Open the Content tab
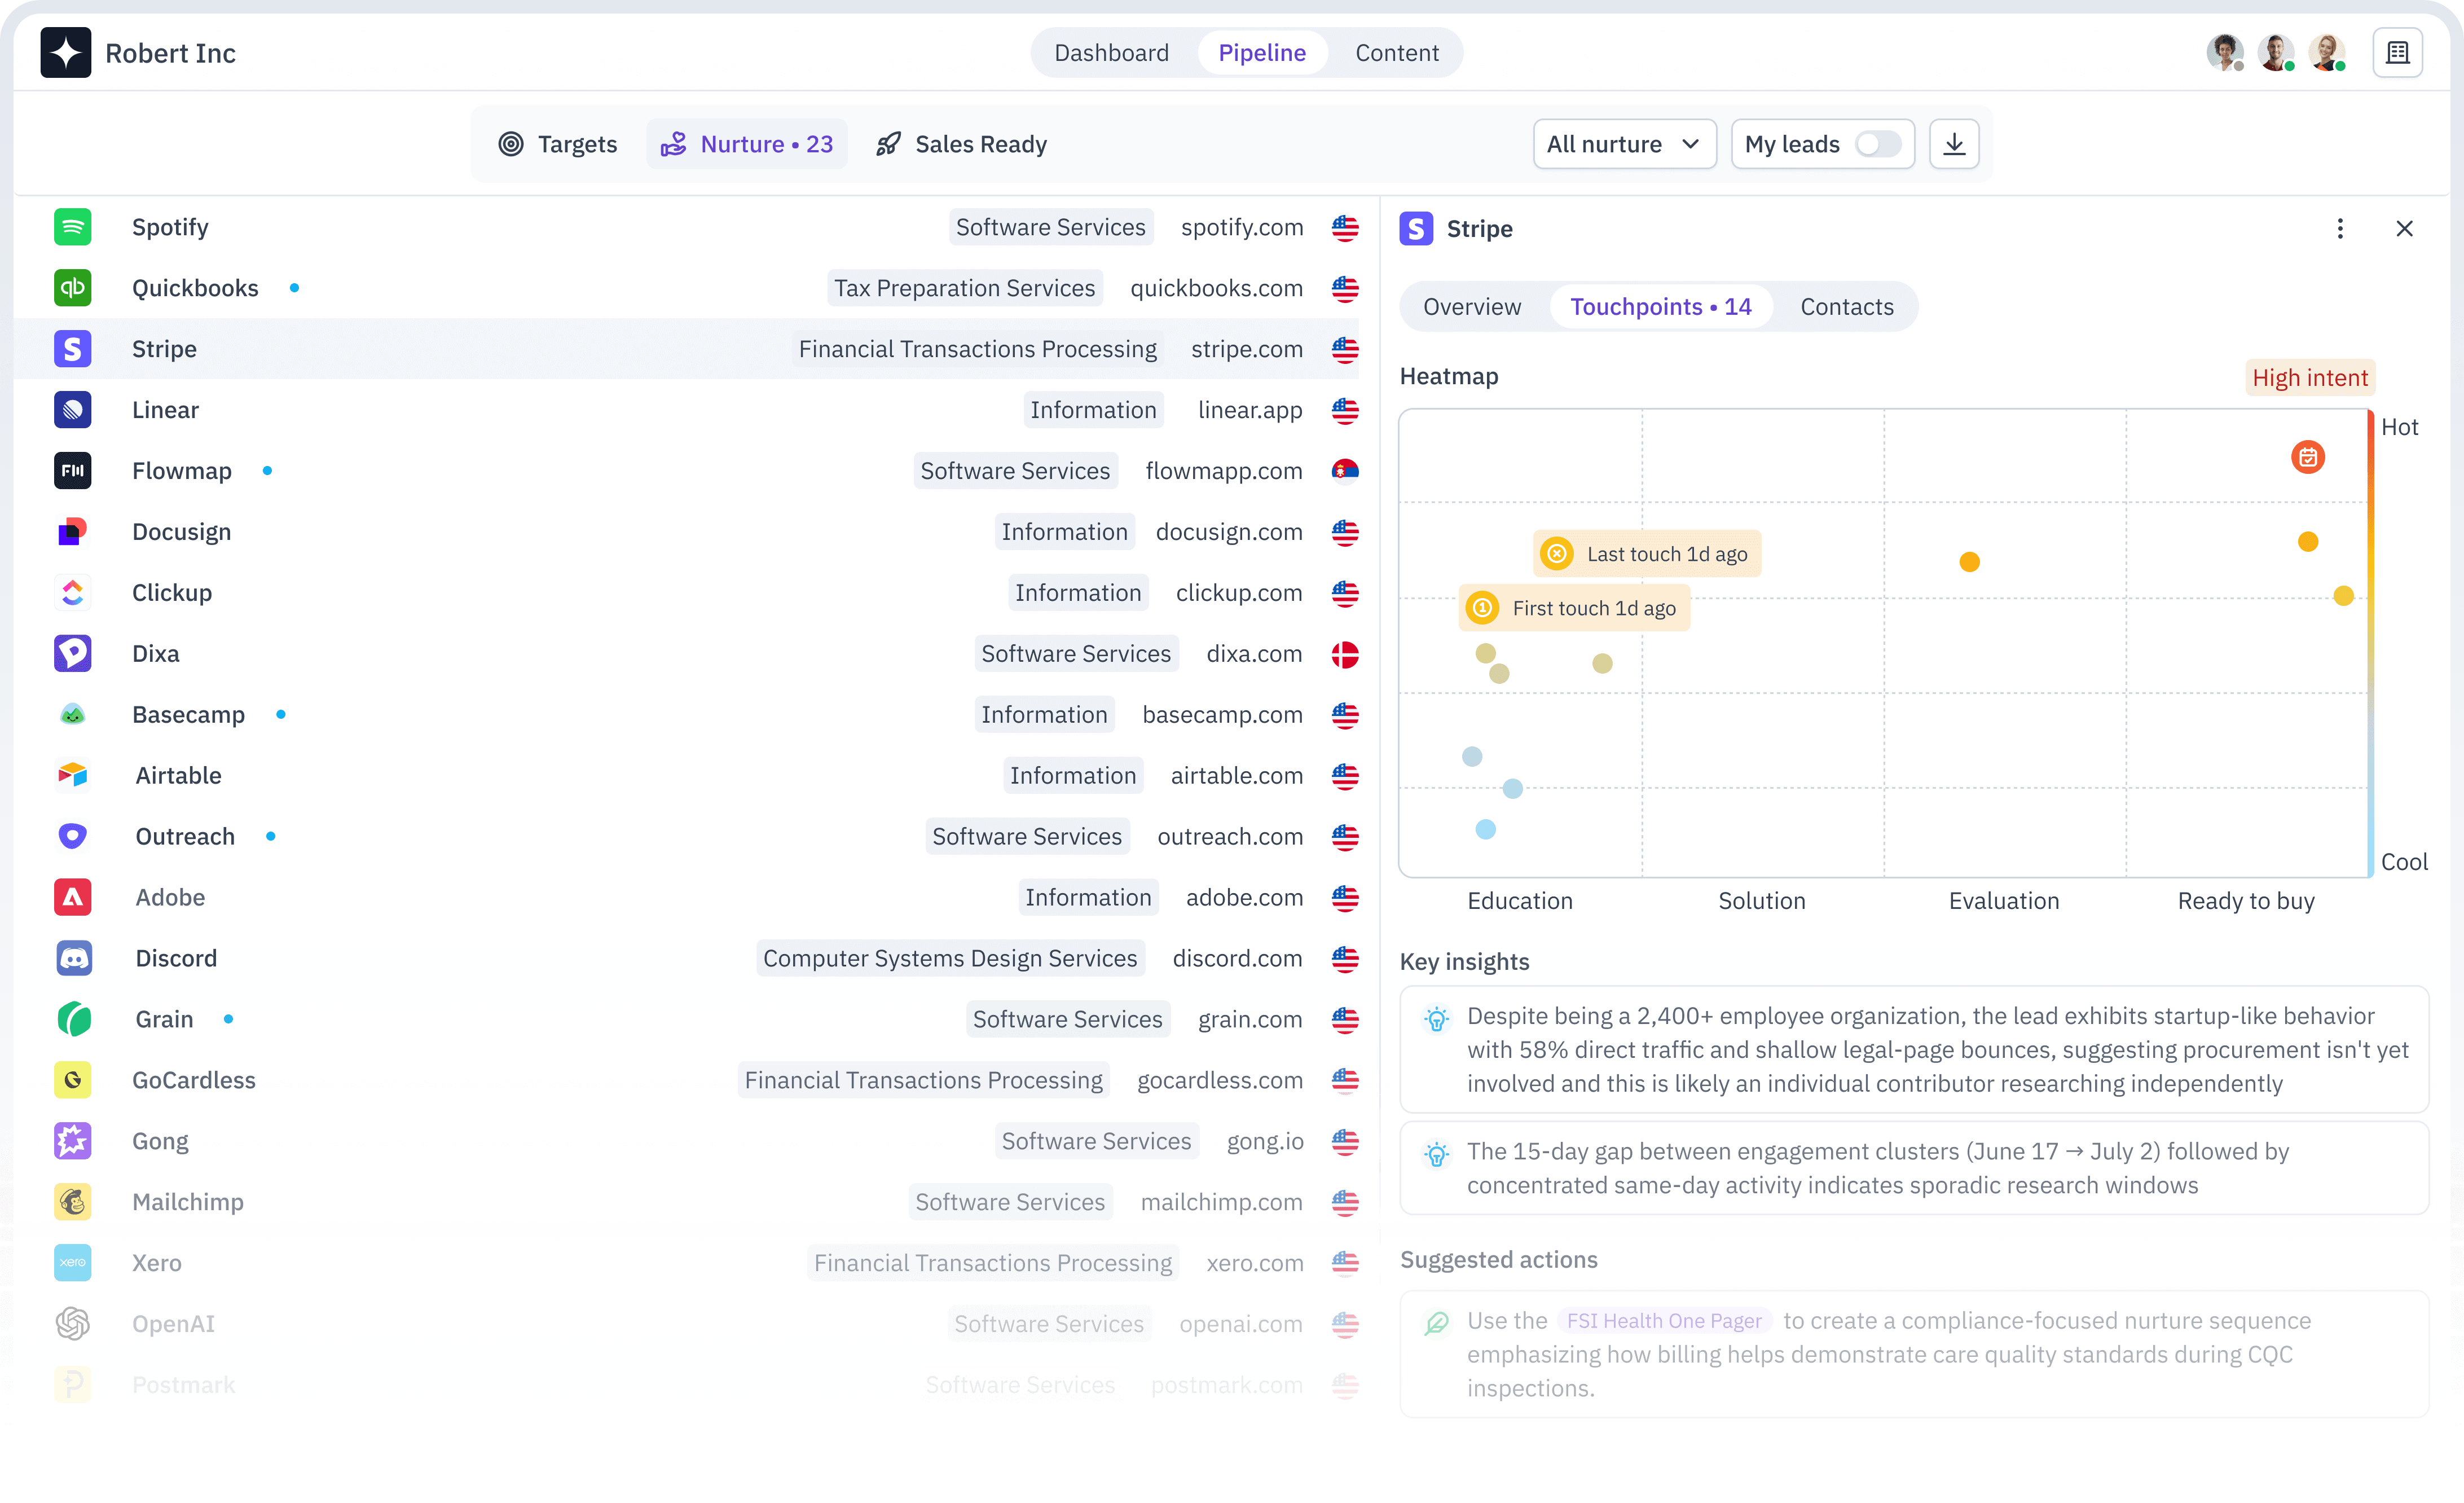This screenshot has width=2464, height=1503. tap(1397, 53)
